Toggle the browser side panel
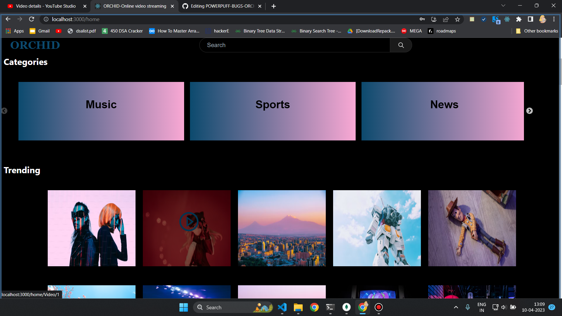 [x=530, y=19]
